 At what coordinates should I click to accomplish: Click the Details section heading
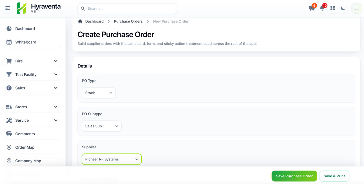pos(85,66)
